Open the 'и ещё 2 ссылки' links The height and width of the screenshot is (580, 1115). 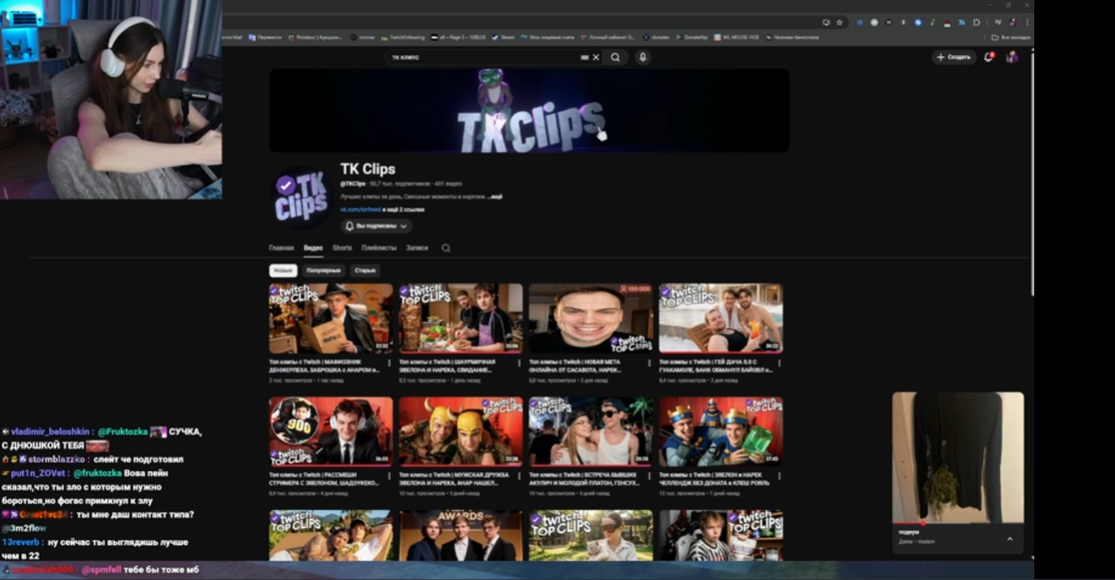coord(404,209)
